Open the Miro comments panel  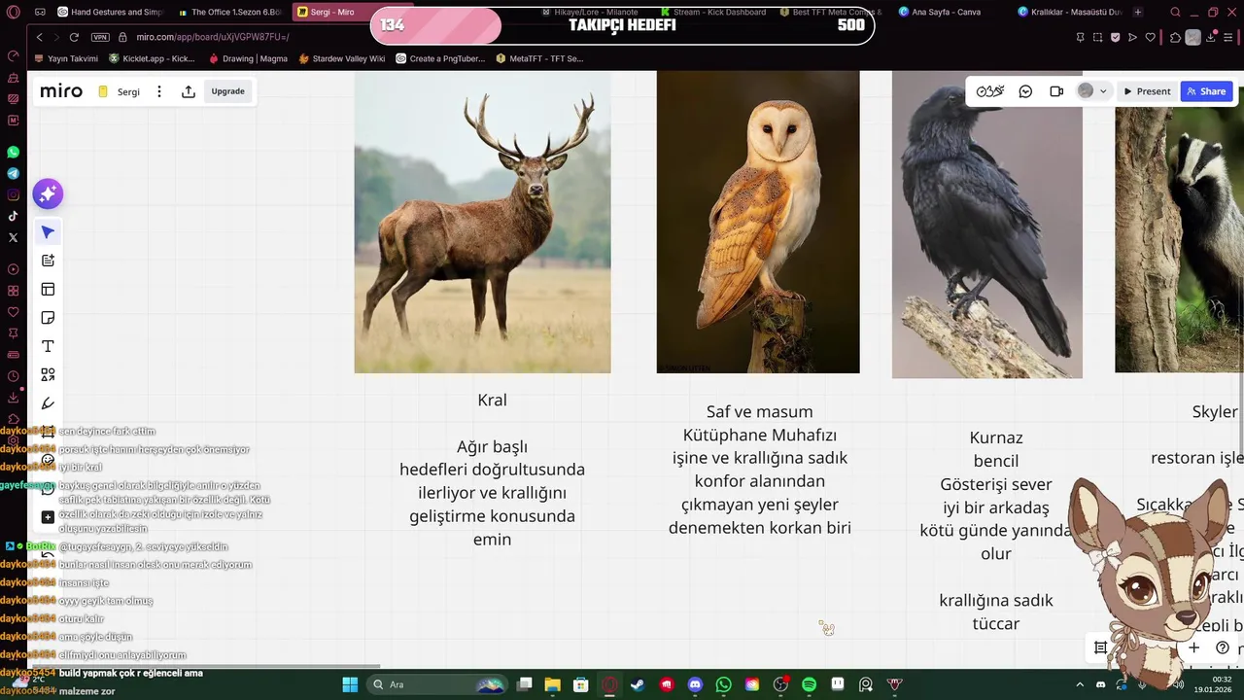(1025, 91)
